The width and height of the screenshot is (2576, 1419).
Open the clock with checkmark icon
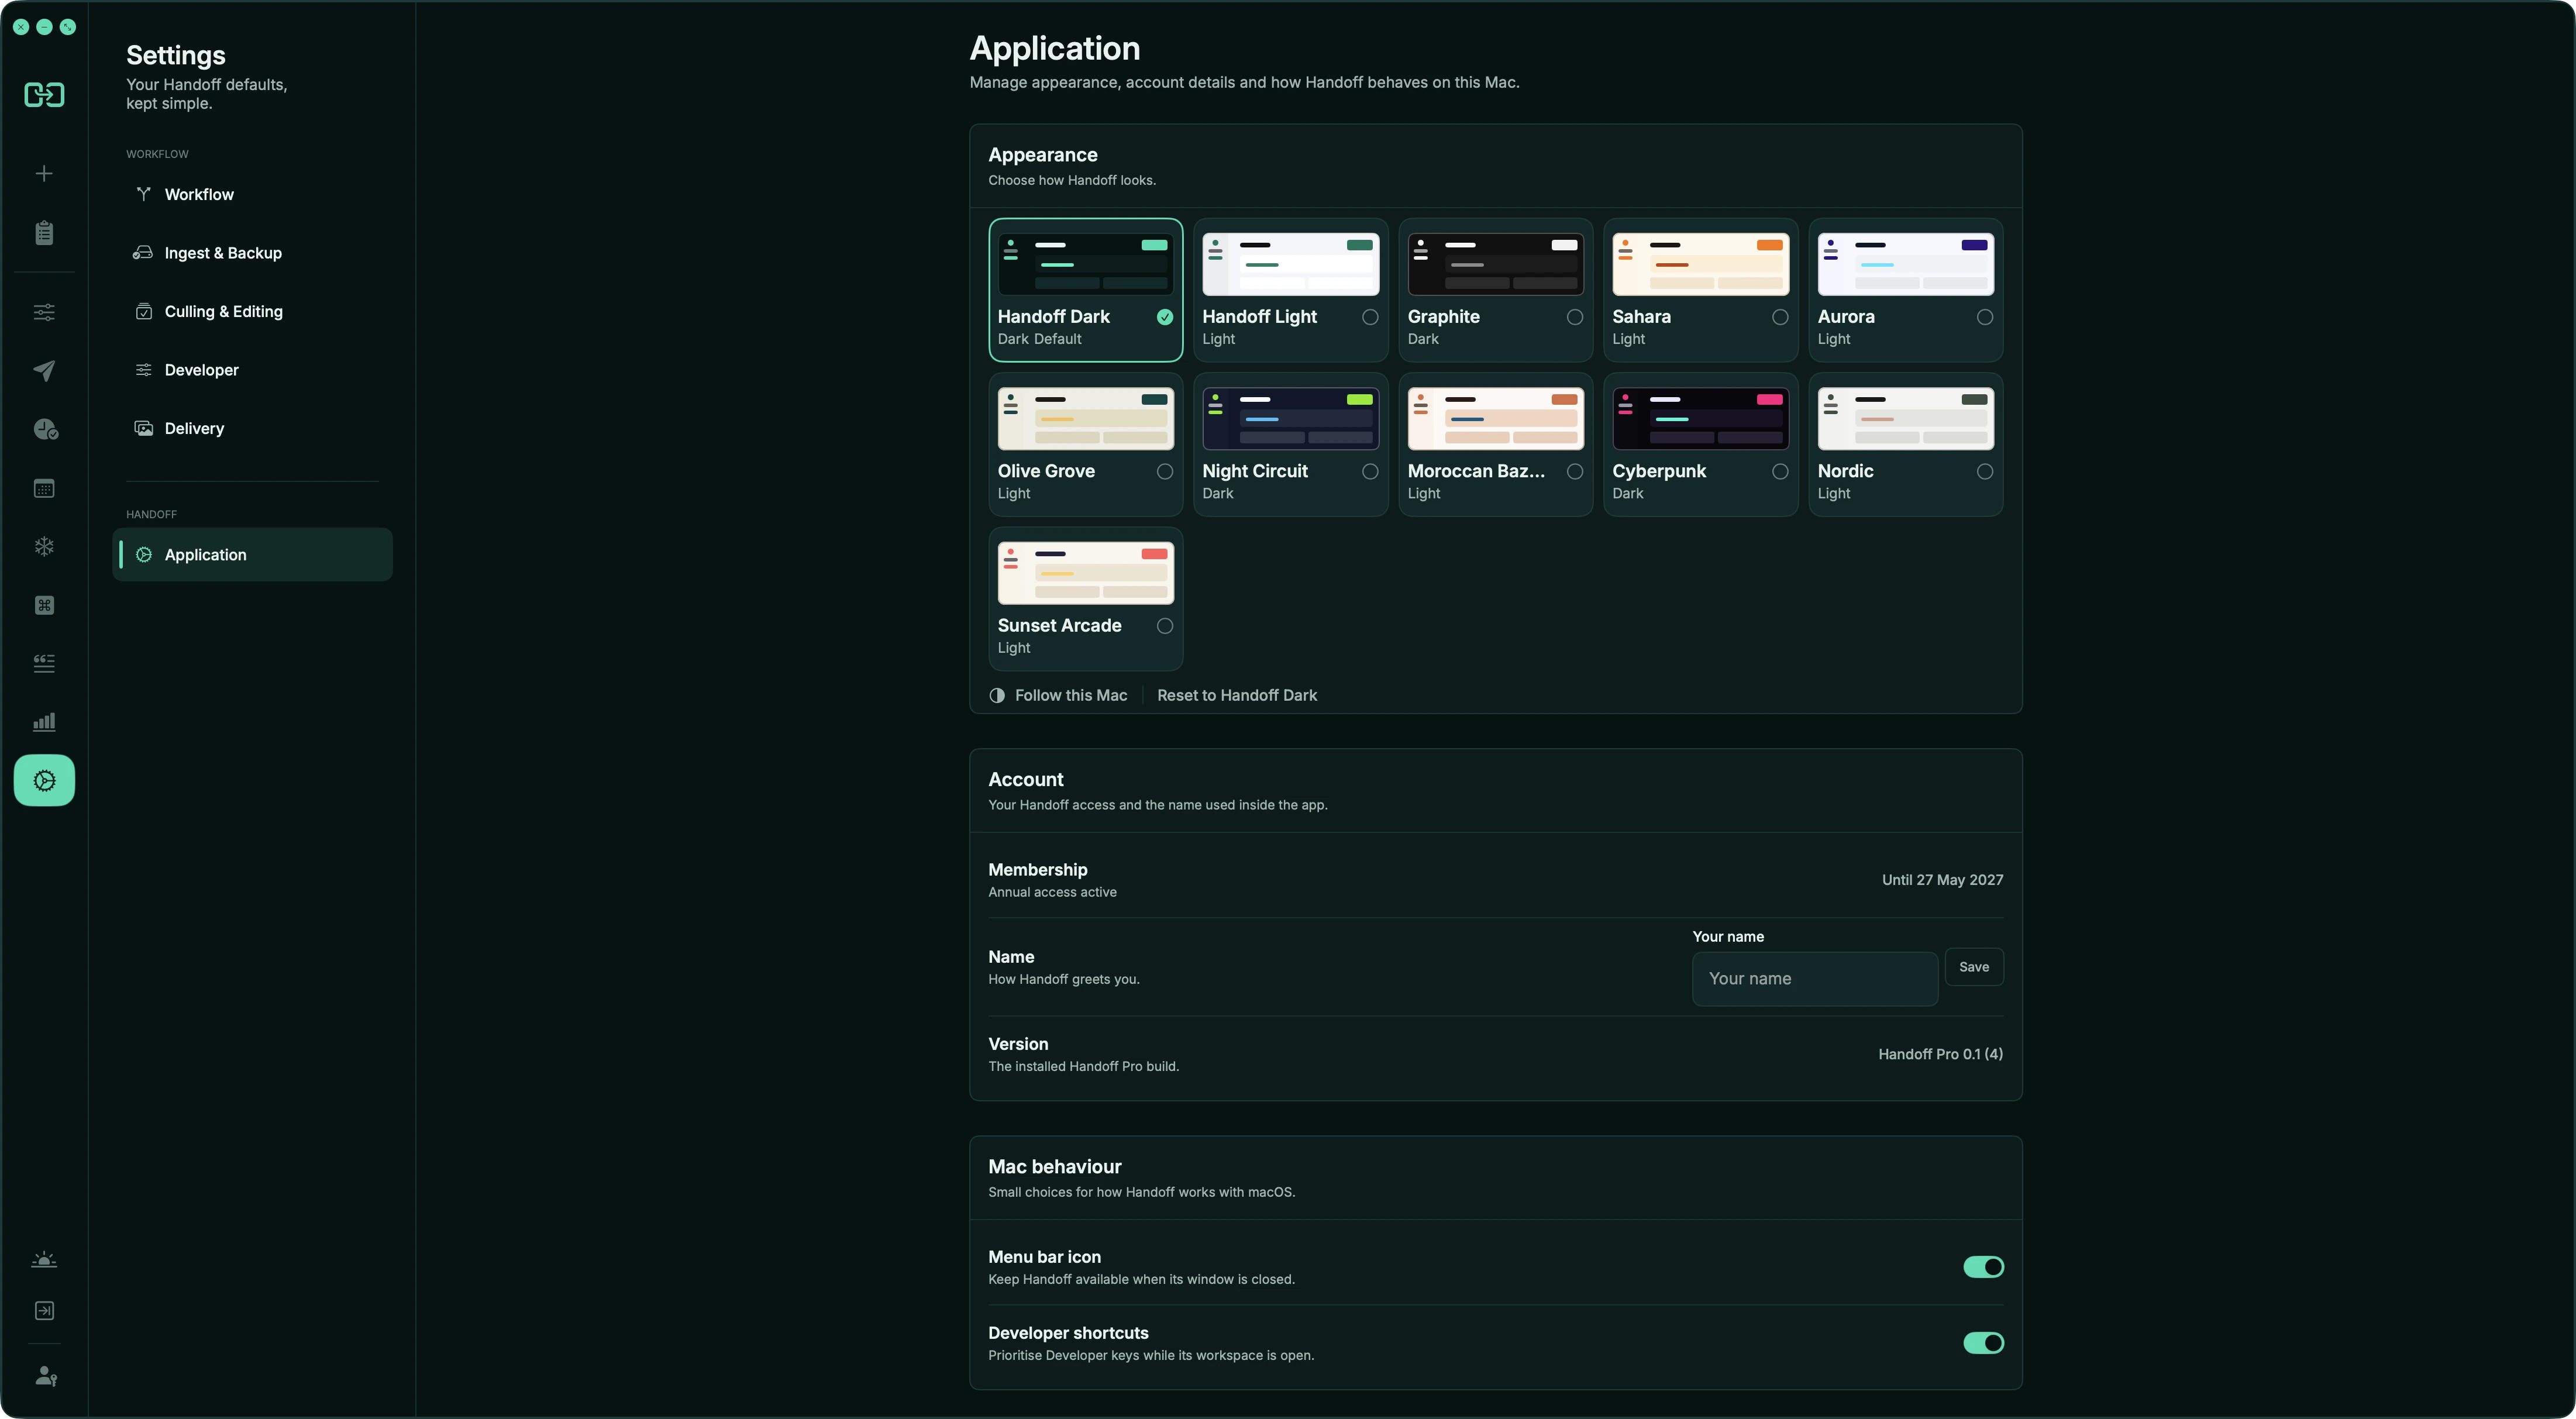point(45,430)
